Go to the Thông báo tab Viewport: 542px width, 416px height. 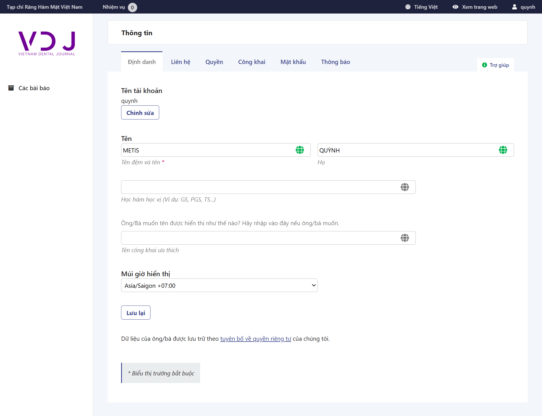point(336,62)
